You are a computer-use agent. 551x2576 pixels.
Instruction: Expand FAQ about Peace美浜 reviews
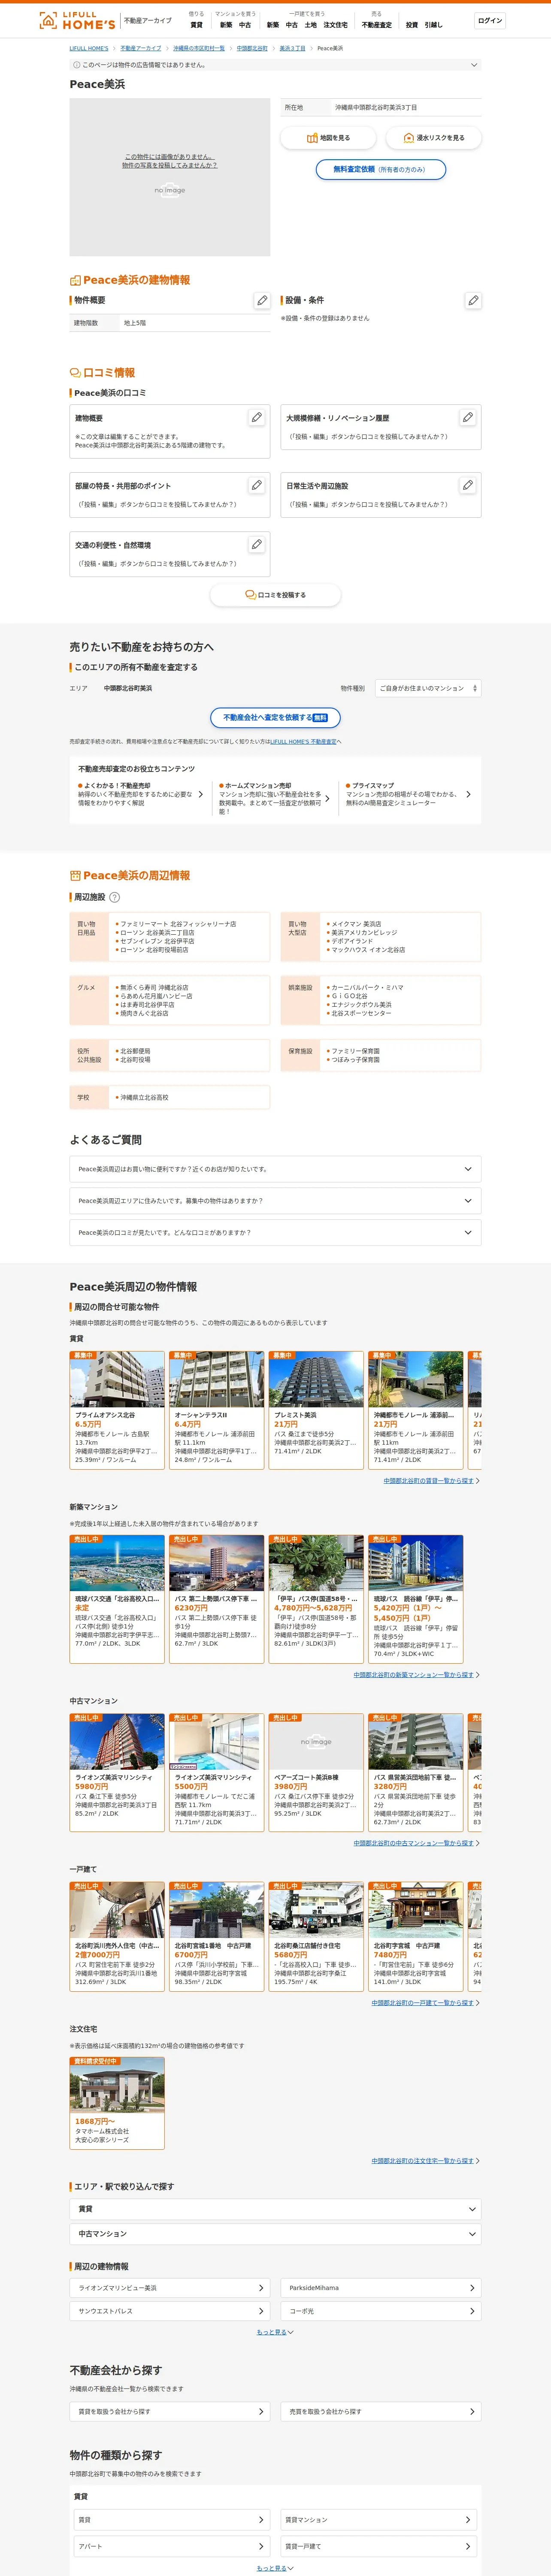(x=275, y=1233)
